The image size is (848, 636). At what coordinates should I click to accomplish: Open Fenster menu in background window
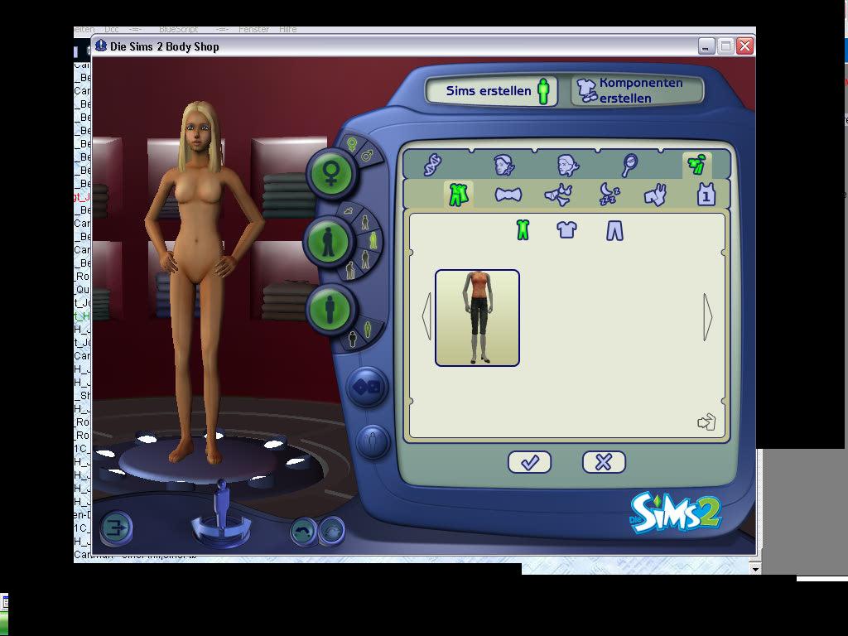click(x=253, y=29)
